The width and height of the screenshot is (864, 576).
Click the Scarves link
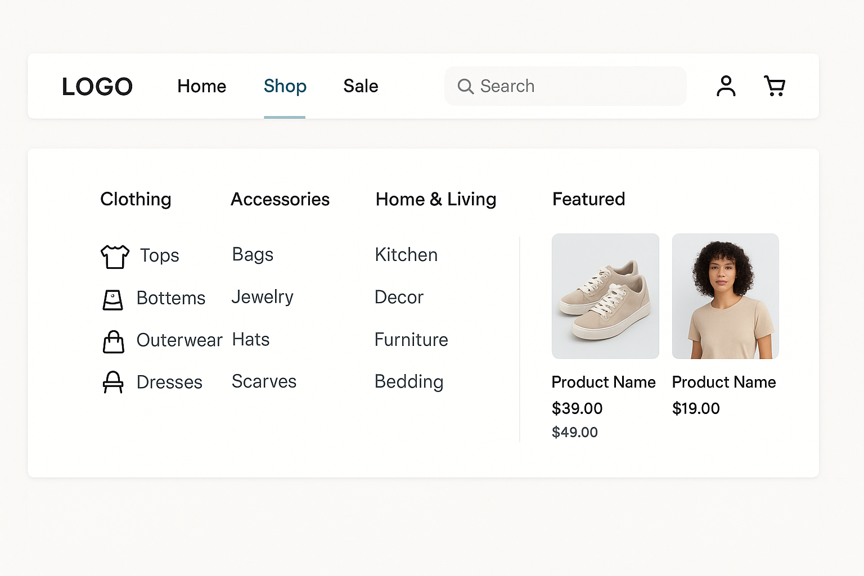click(264, 381)
